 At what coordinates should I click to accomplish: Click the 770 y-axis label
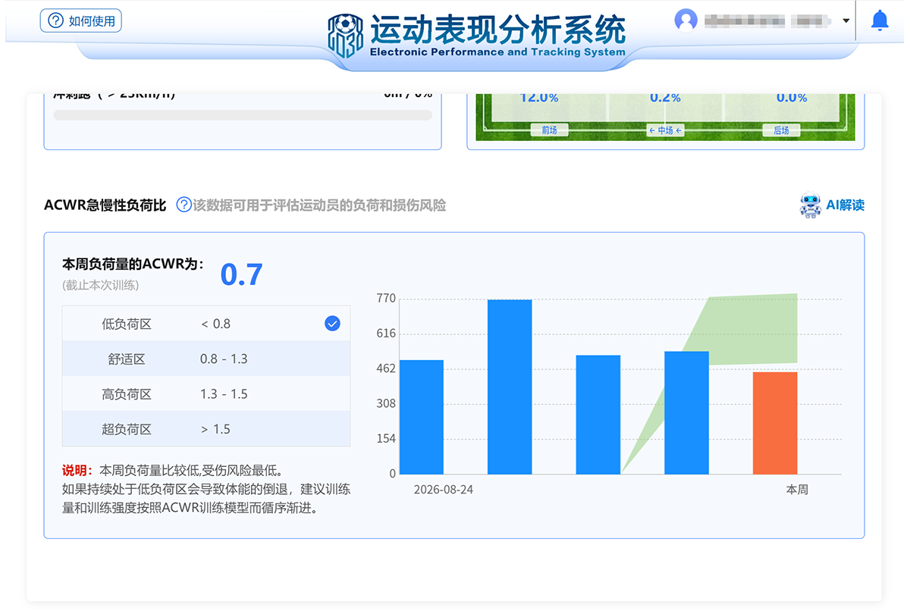coord(386,299)
